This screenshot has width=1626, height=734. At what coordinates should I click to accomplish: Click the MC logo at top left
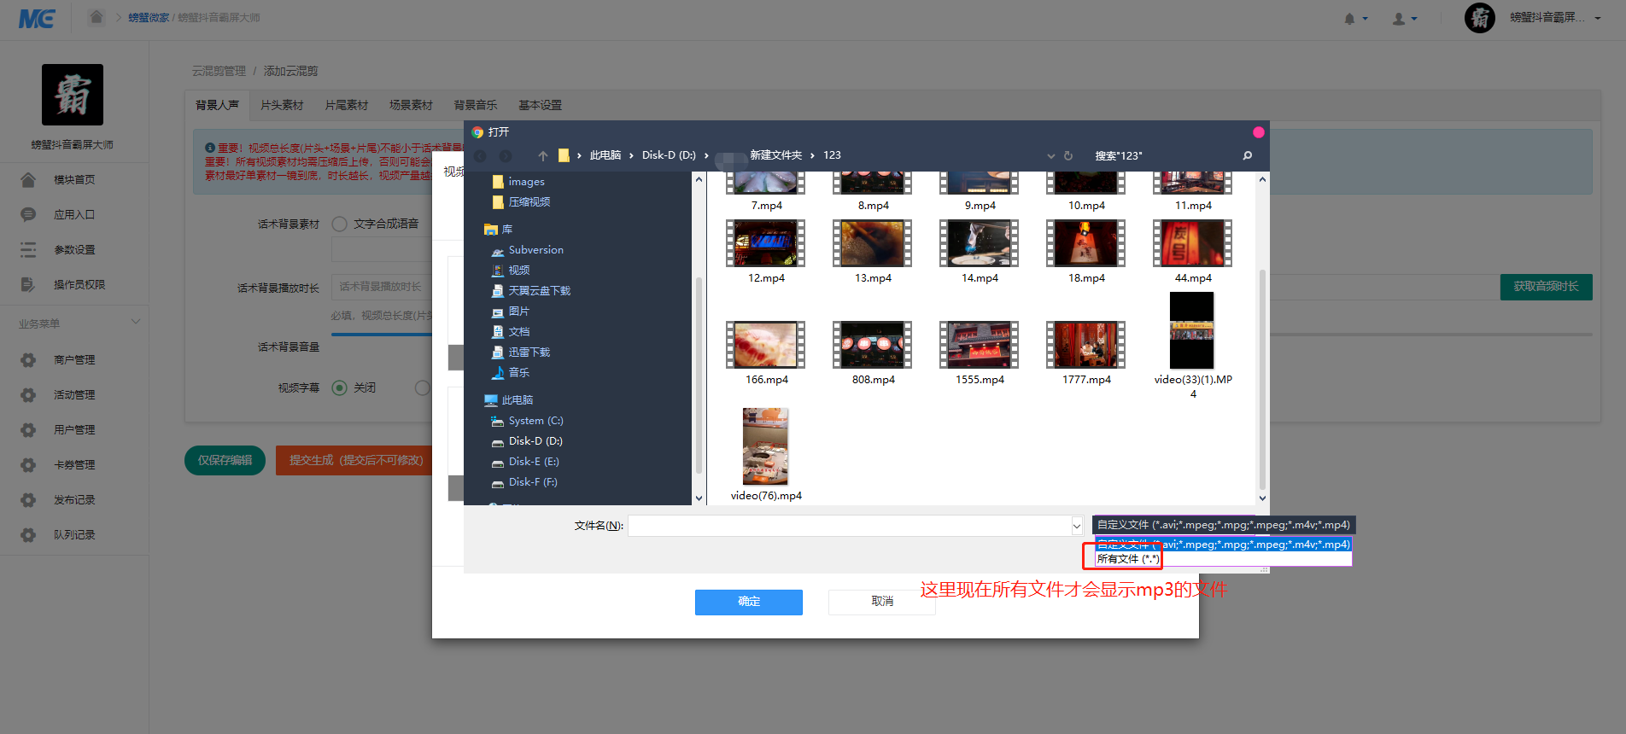coord(37,18)
